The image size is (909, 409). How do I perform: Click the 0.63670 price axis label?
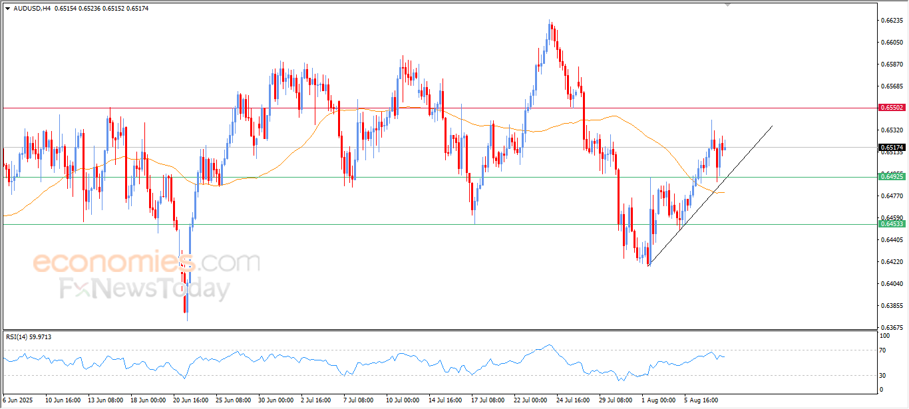click(891, 328)
